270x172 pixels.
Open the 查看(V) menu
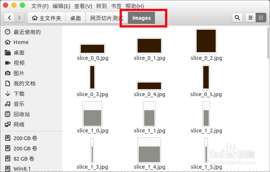click(83, 6)
